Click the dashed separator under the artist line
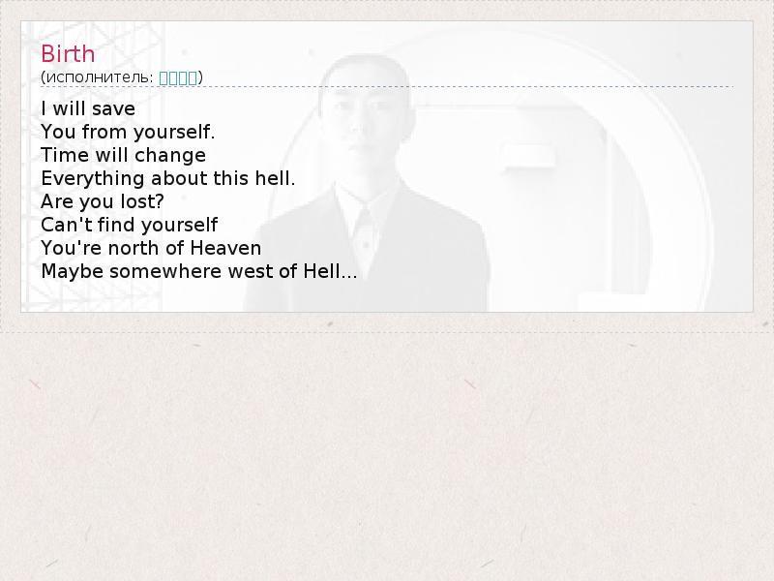This screenshot has width=774, height=581. pos(387,87)
